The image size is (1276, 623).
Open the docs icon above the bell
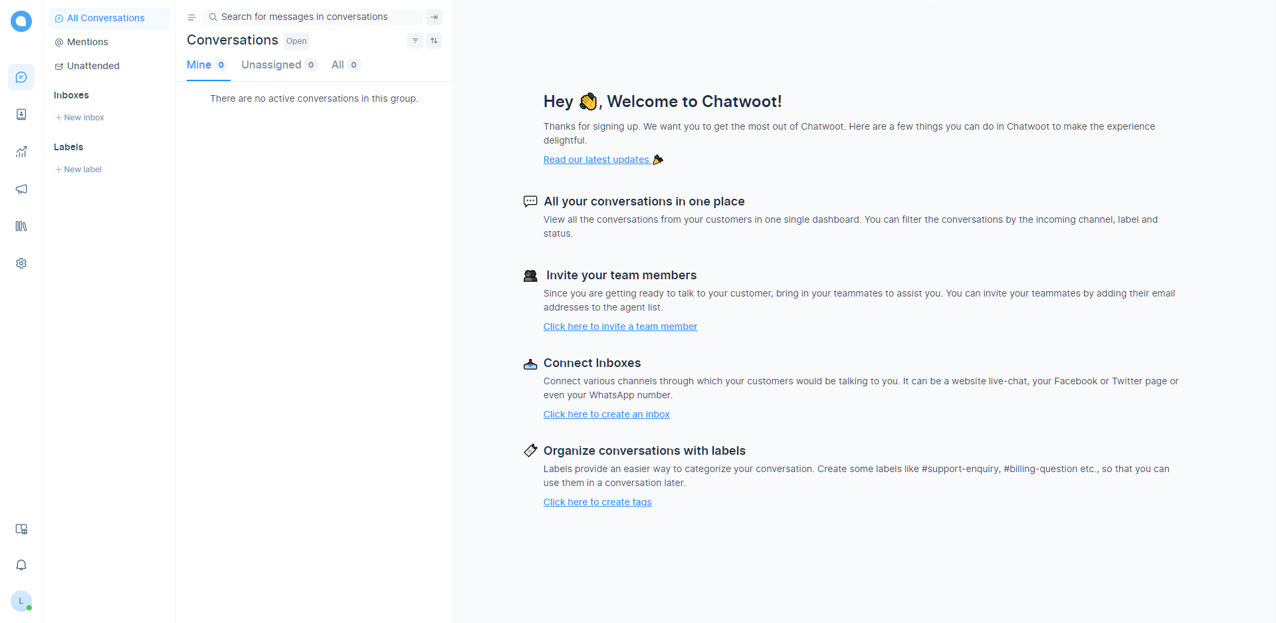[x=21, y=529]
